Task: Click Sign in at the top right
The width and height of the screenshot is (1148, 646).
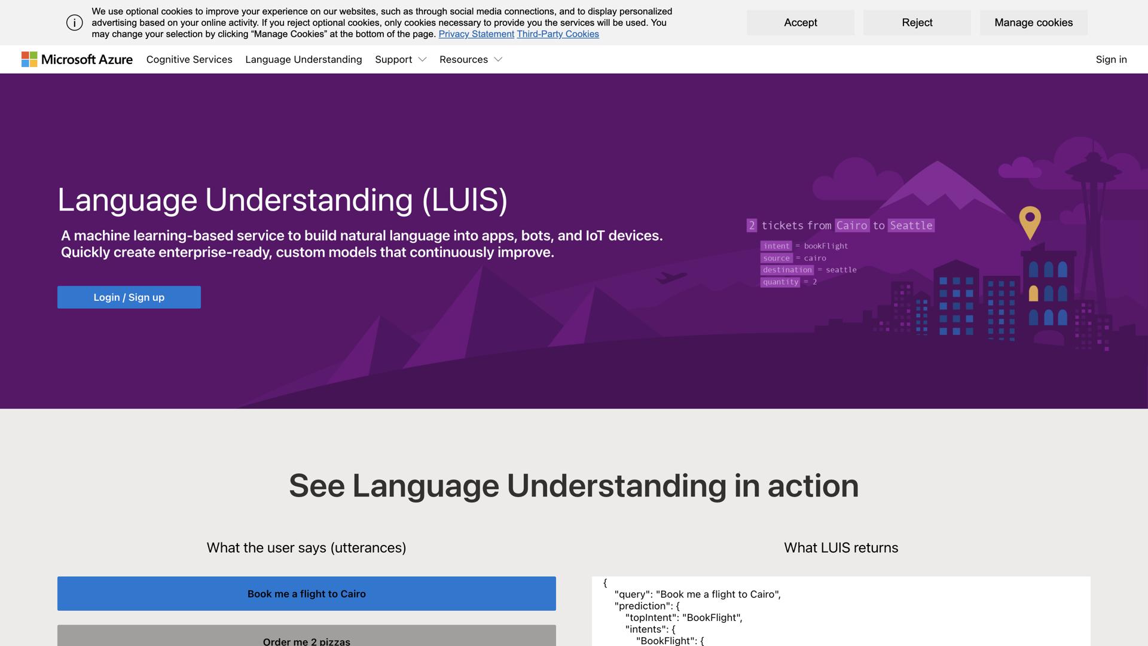Action: click(1111, 59)
